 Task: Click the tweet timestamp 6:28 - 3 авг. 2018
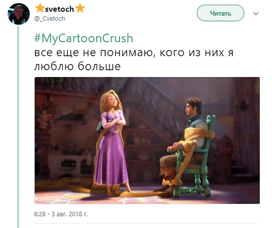[61, 214]
